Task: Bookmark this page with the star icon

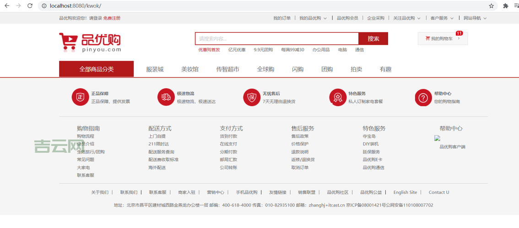Action: (492, 5)
